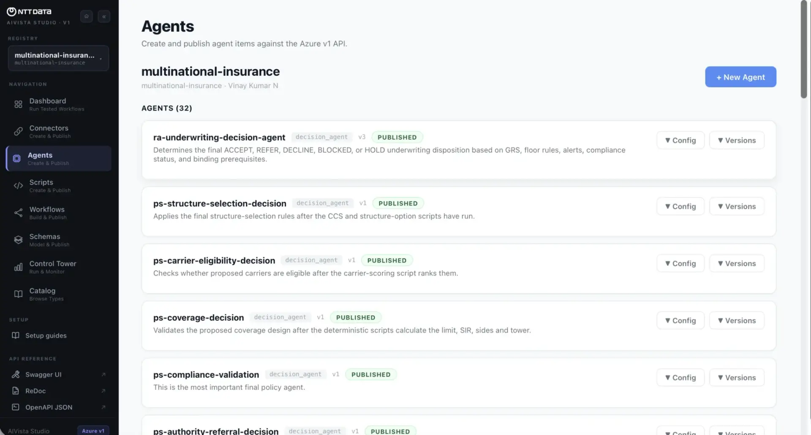Click the Schemas layers icon
Viewport: 811px width, 435px height.
(x=18, y=240)
